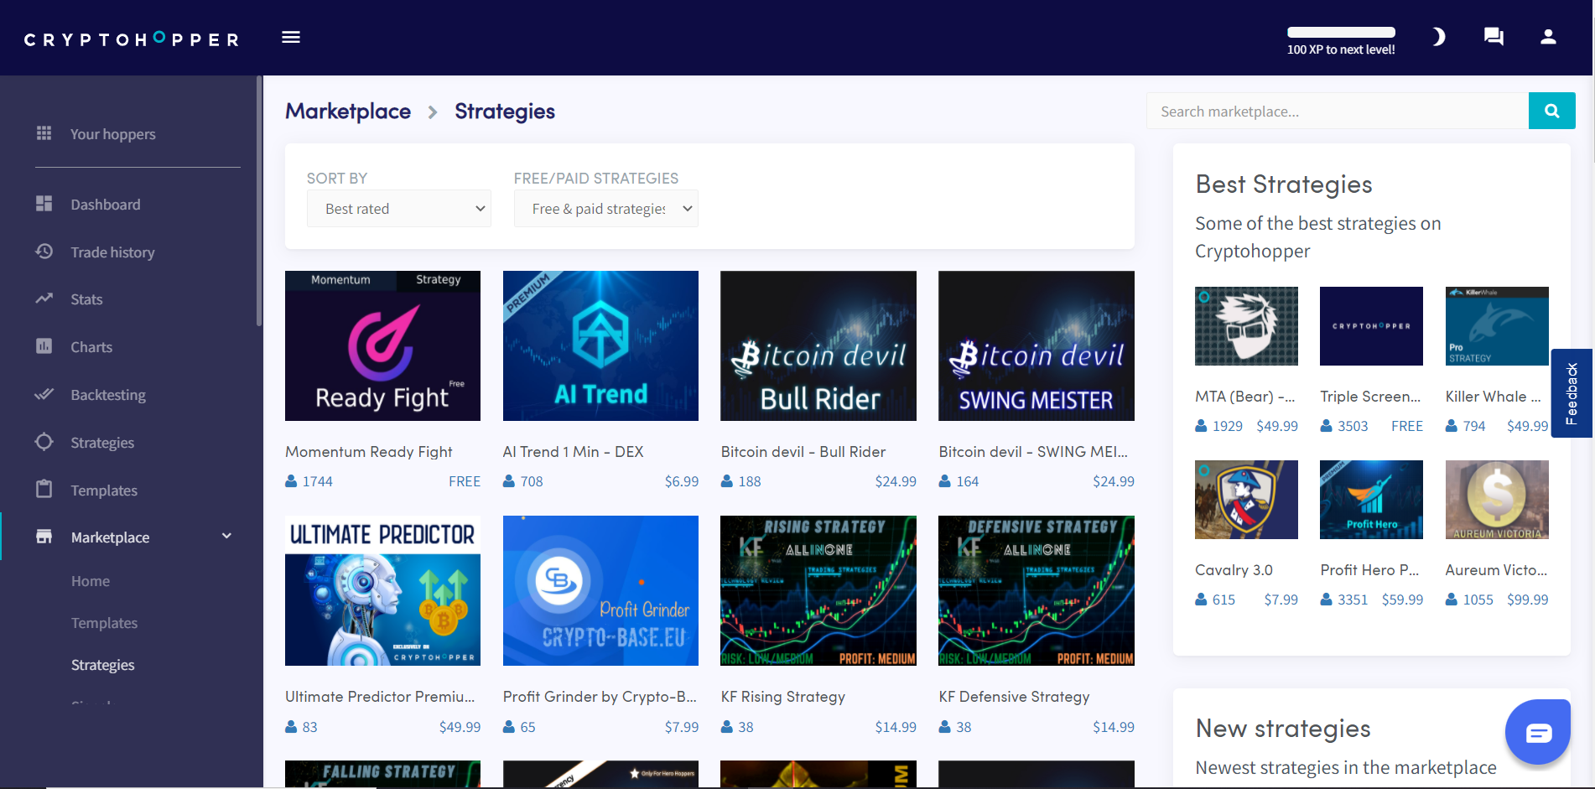The width and height of the screenshot is (1595, 789).
Task: Open the live chat bubble widget
Action: [x=1537, y=733]
